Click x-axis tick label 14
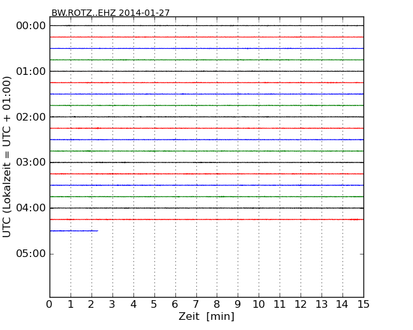The image size is (413, 330). coord(342,304)
